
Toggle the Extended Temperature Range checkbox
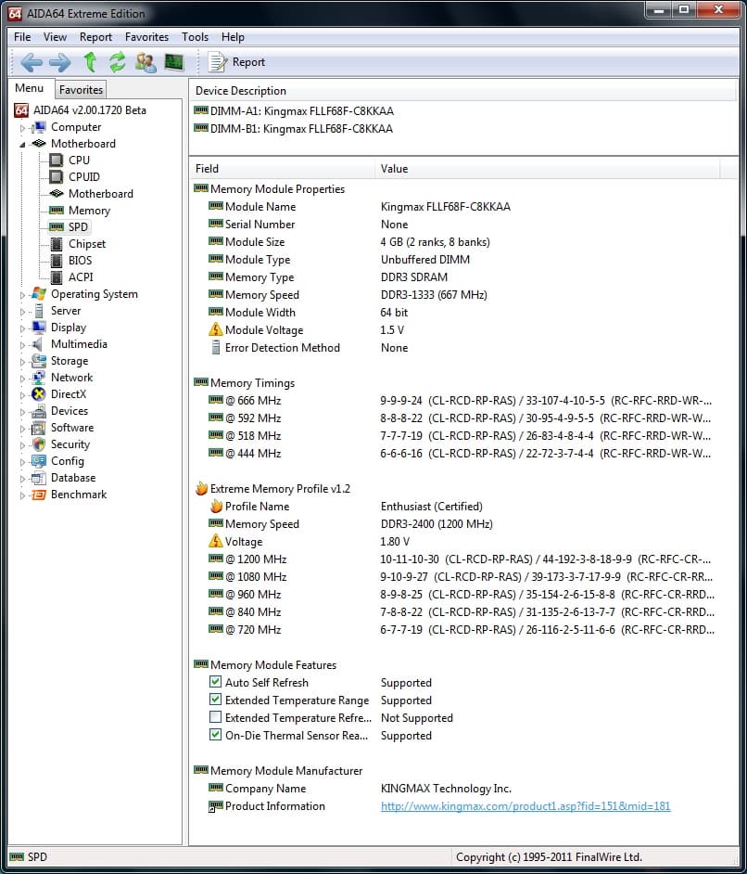point(215,700)
